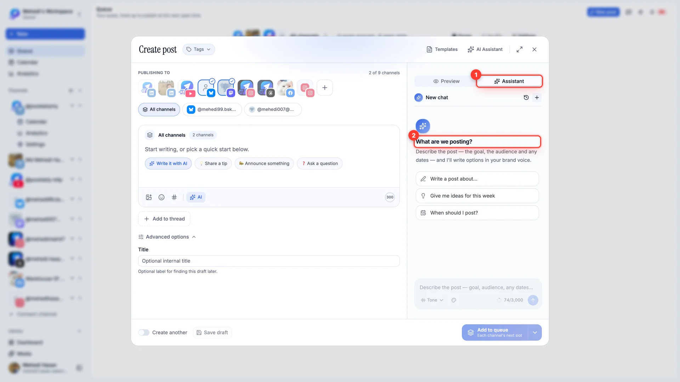Add a new channel with plus tile

point(325,88)
